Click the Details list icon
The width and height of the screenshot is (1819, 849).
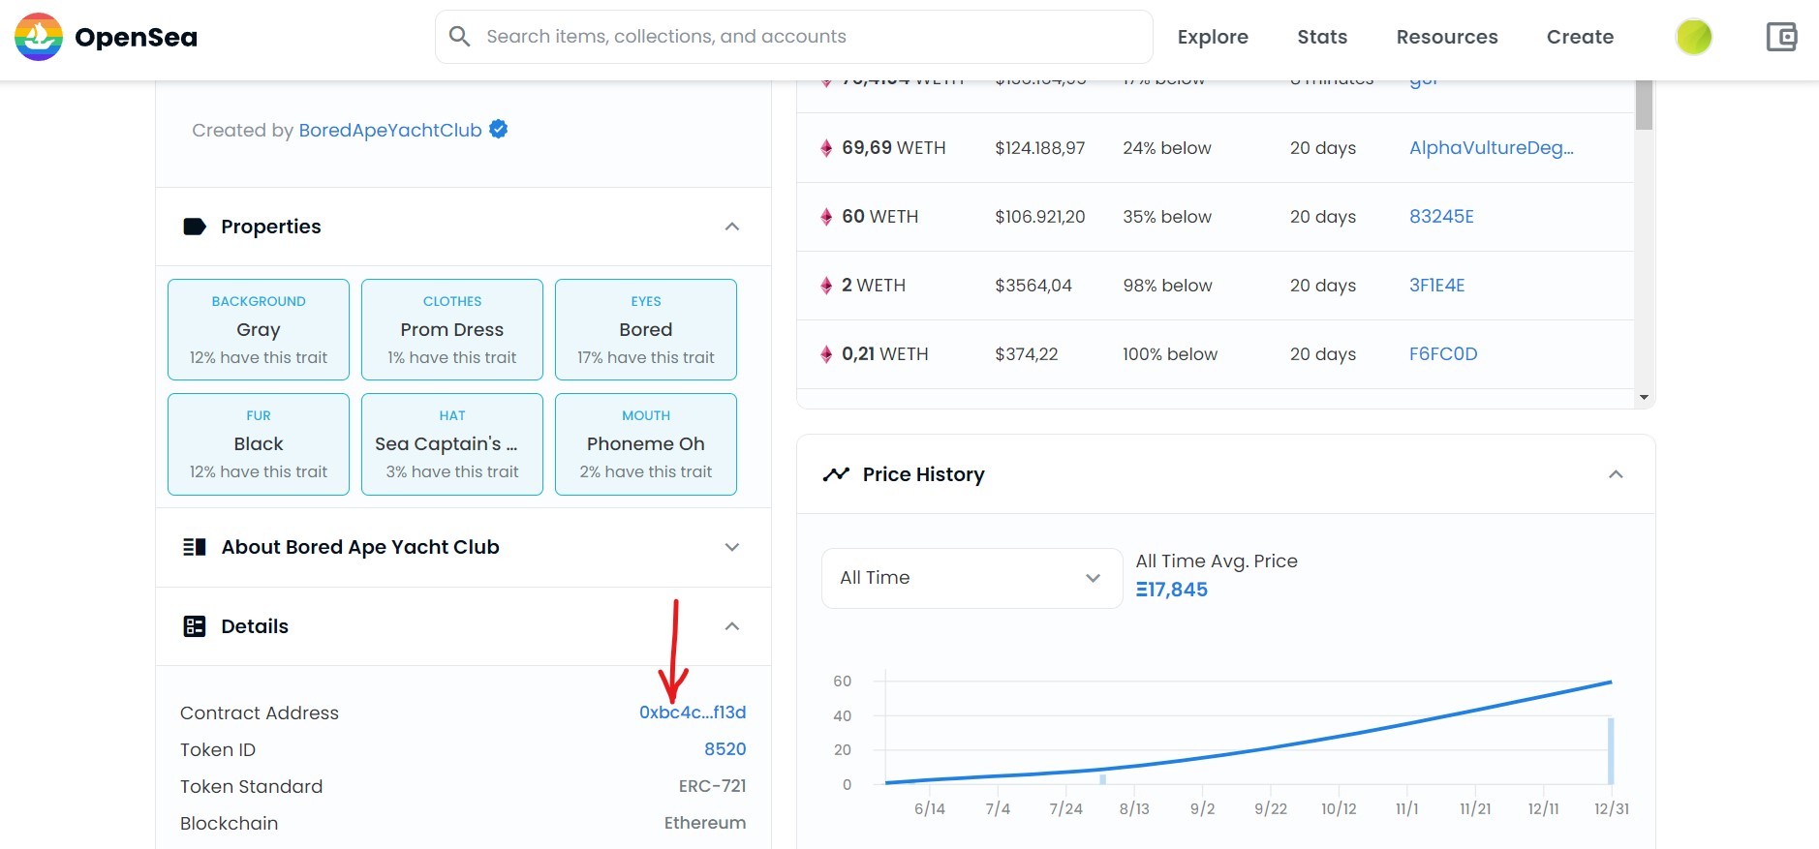click(195, 626)
